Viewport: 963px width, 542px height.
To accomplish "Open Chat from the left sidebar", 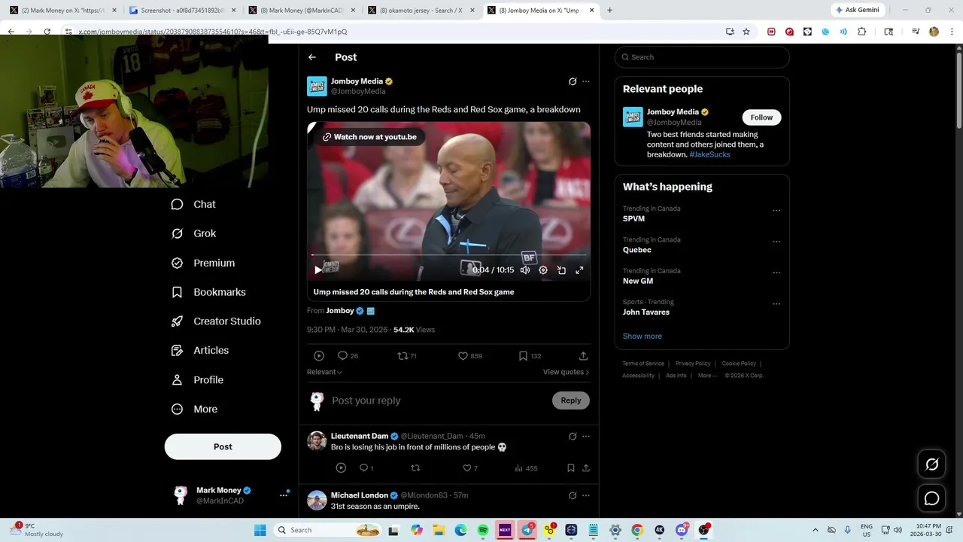I will (193, 204).
